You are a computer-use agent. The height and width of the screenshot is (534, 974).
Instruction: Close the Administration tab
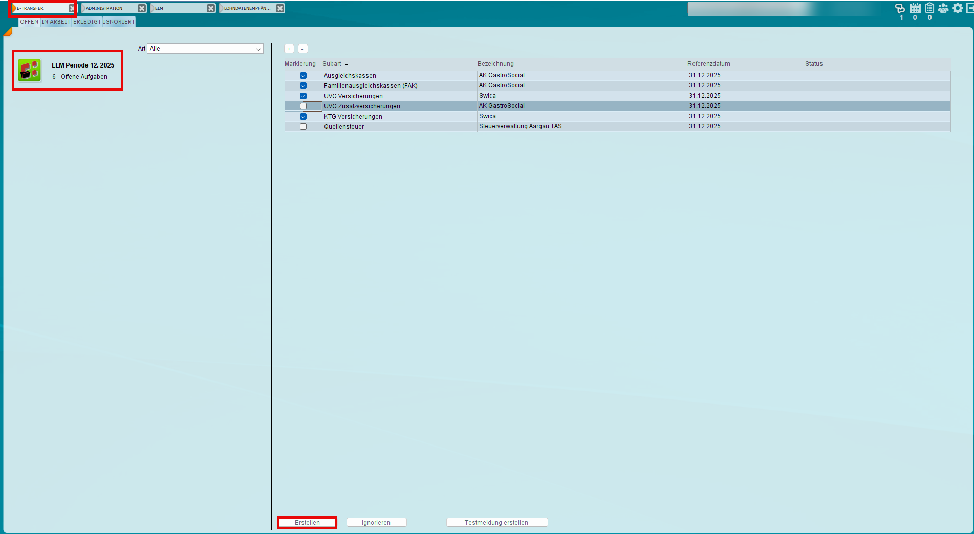click(x=142, y=8)
